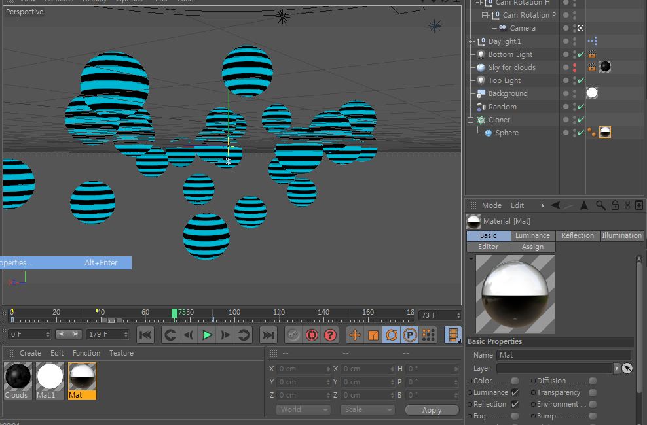Collapse the Cam Rotation P hierarchy
Image resolution: width=647 pixels, height=425 pixels.
[x=485, y=15]
